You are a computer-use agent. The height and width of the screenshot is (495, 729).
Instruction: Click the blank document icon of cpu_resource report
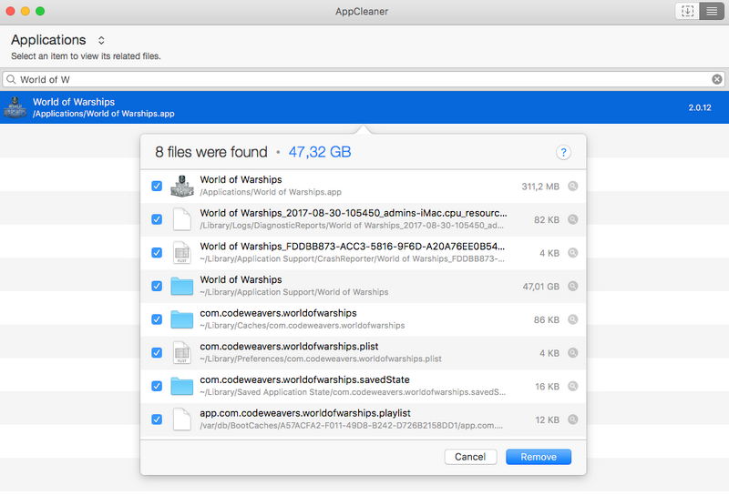coord(181,219)
